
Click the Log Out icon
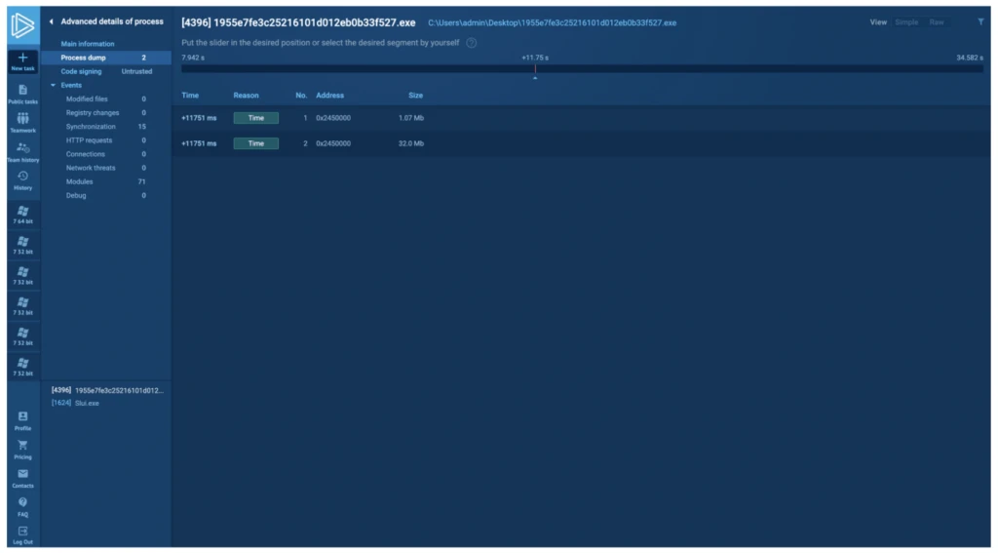coord(23,532)
